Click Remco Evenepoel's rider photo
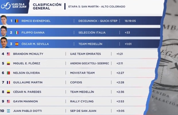 4,20
